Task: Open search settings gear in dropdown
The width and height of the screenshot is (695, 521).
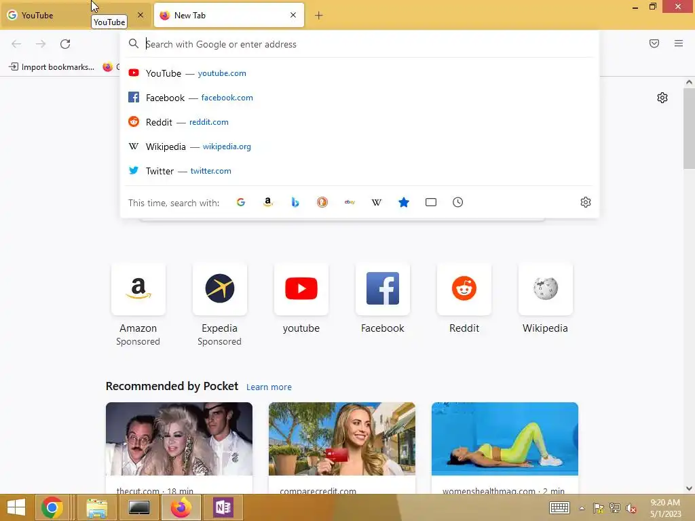Action: tap(586, 202)
